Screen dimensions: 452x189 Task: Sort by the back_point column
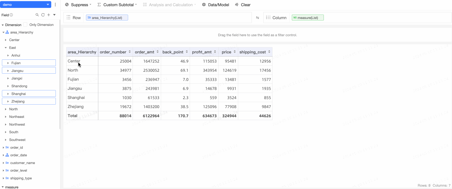(x=187, y=52)
